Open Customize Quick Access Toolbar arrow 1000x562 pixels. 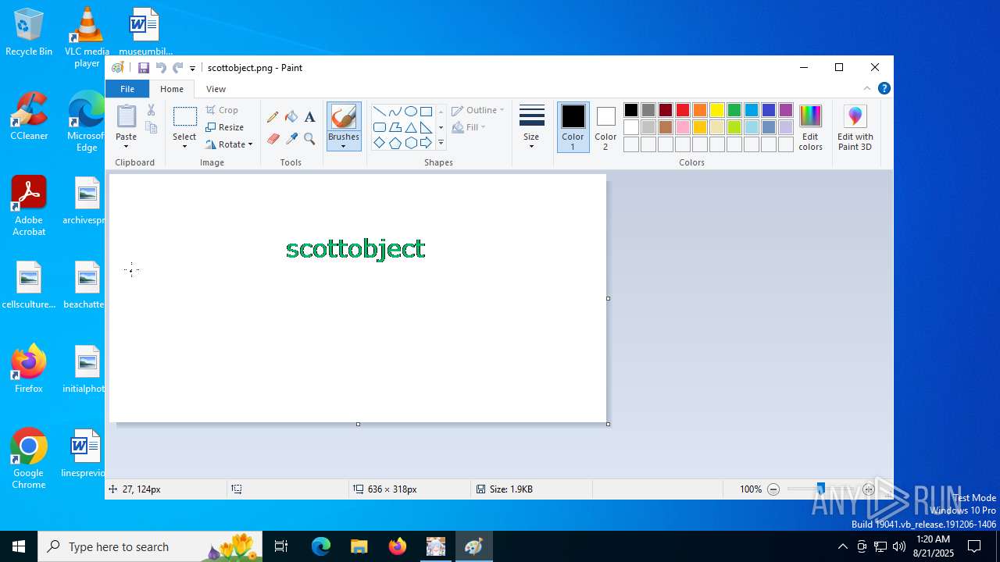point(192,69)
